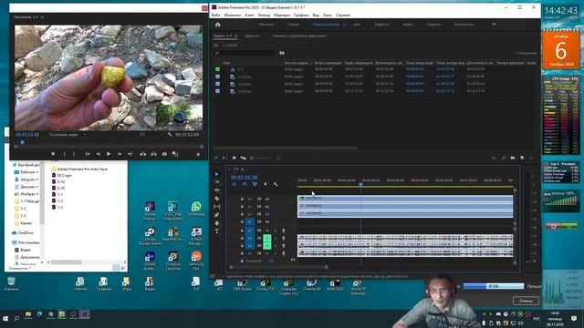Open the zoom level dropdown in Program monitor
584x328 pixels.
(x=67, y=135)
